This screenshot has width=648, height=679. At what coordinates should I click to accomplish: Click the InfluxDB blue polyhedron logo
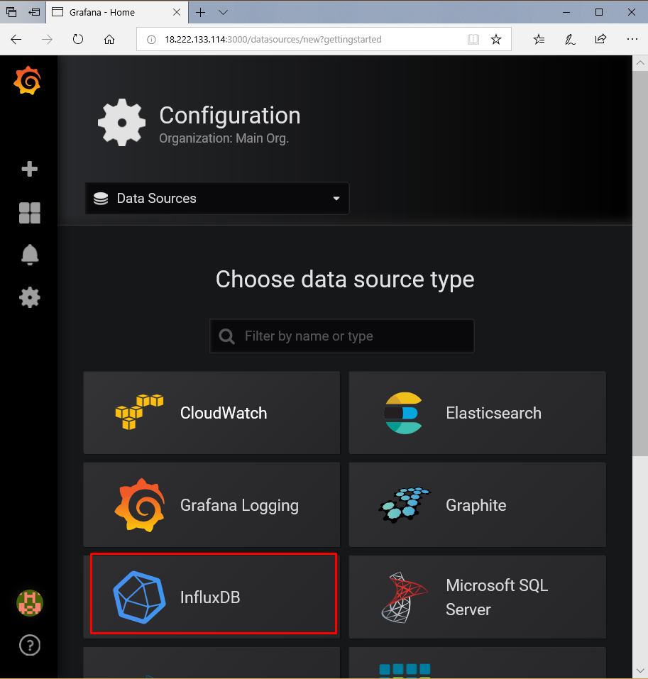(x=140, y=597)
